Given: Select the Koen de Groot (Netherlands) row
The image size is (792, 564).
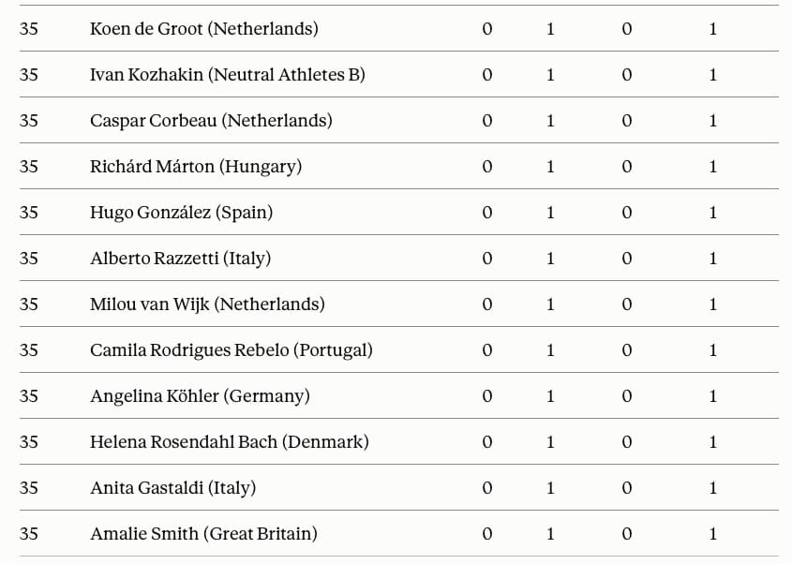Looking at the screenshot, I should pyautogui.click(x=399, y=28).
